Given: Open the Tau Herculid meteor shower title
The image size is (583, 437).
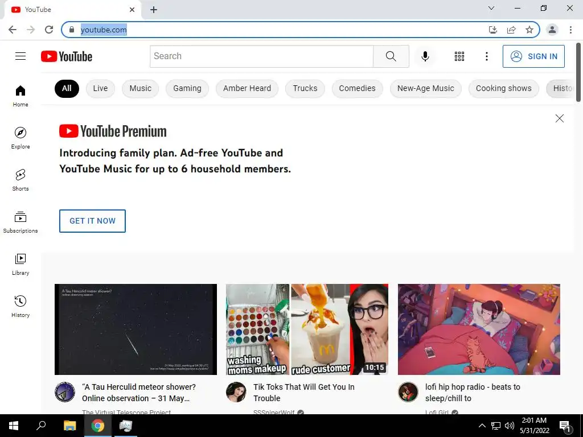Looking at the screenshot, I should [139, 393].
